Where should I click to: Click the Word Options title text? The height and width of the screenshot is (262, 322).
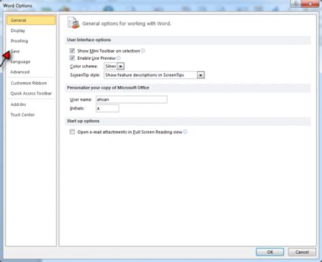point(18,5)
